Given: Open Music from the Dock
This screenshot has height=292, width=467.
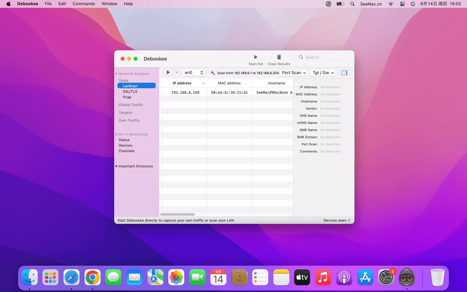Looking at the screenshot, I should pos(323,277).
